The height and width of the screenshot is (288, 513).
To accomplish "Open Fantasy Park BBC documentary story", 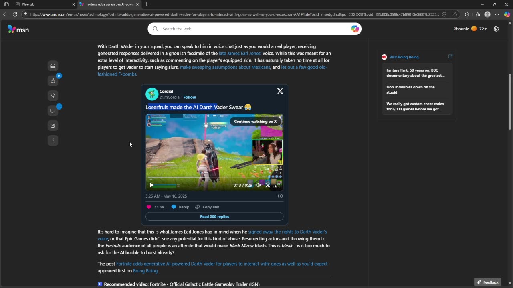I will [416, 73].
